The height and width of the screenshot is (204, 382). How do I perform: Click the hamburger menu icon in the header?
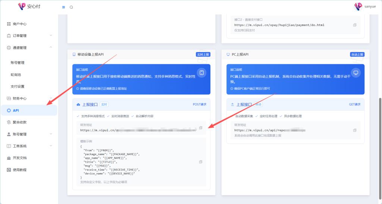[x=63, y=7]
